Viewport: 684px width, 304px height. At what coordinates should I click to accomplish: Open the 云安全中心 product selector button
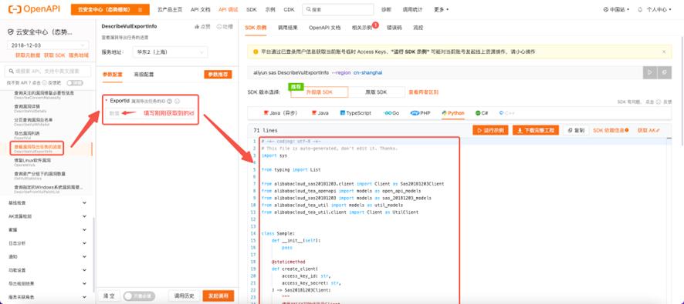click(x=110, y=9)
